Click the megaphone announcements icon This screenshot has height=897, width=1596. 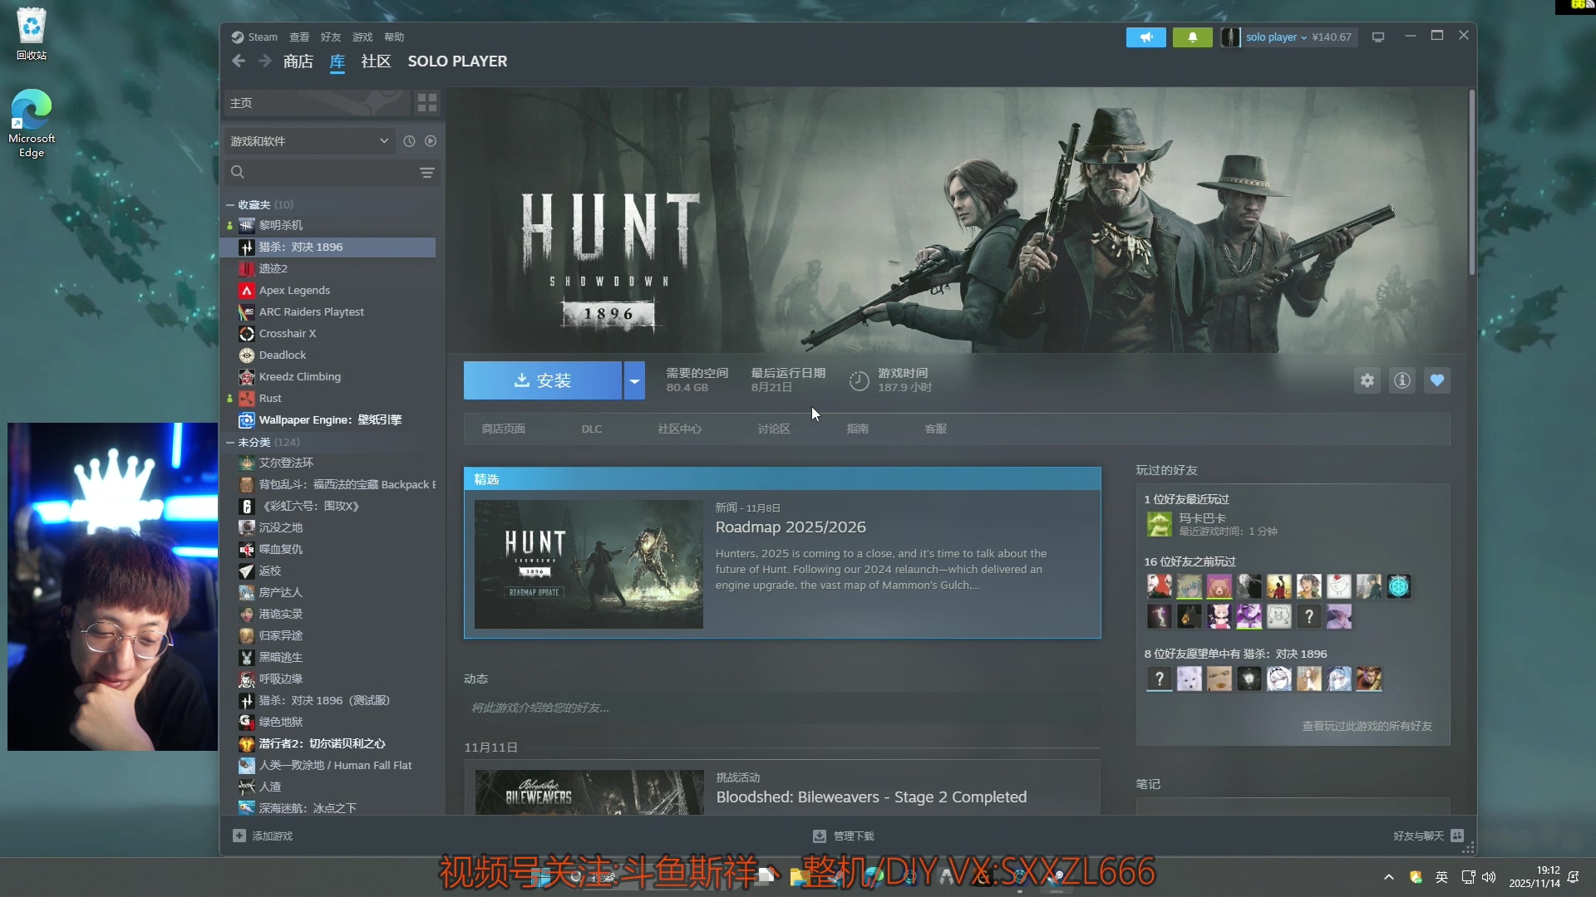1145,37
